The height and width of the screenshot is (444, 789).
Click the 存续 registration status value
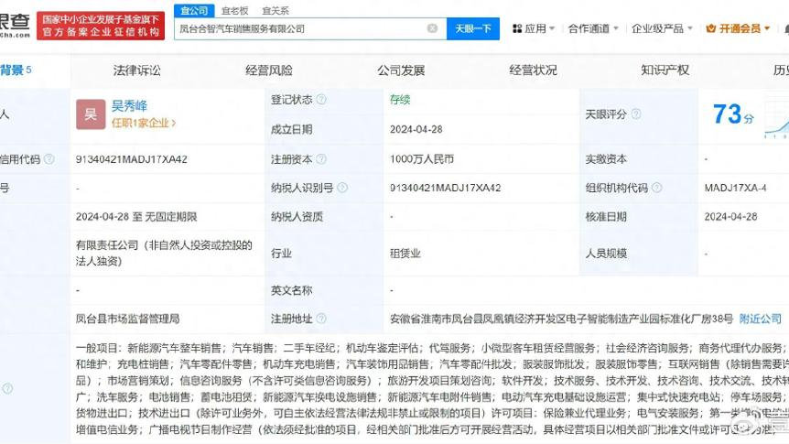pos(400,100)
